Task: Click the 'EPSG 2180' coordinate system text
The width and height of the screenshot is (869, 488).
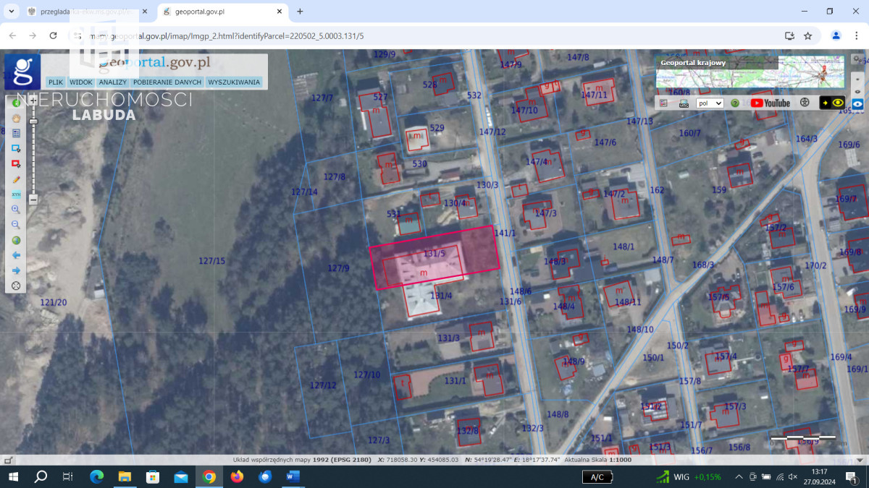Action: tap(352, 460)
